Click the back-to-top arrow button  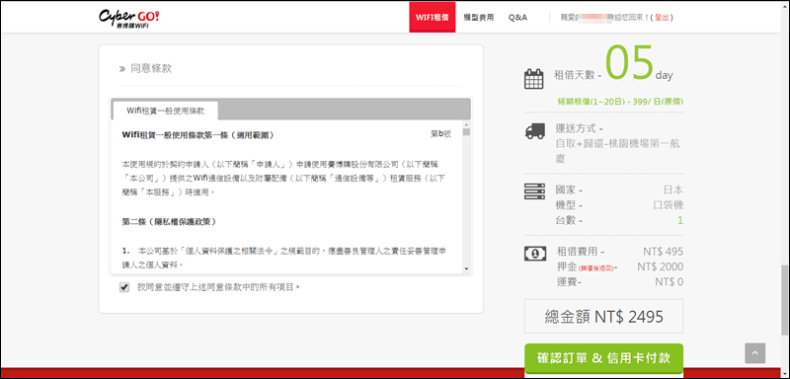[x=754, y=353]
